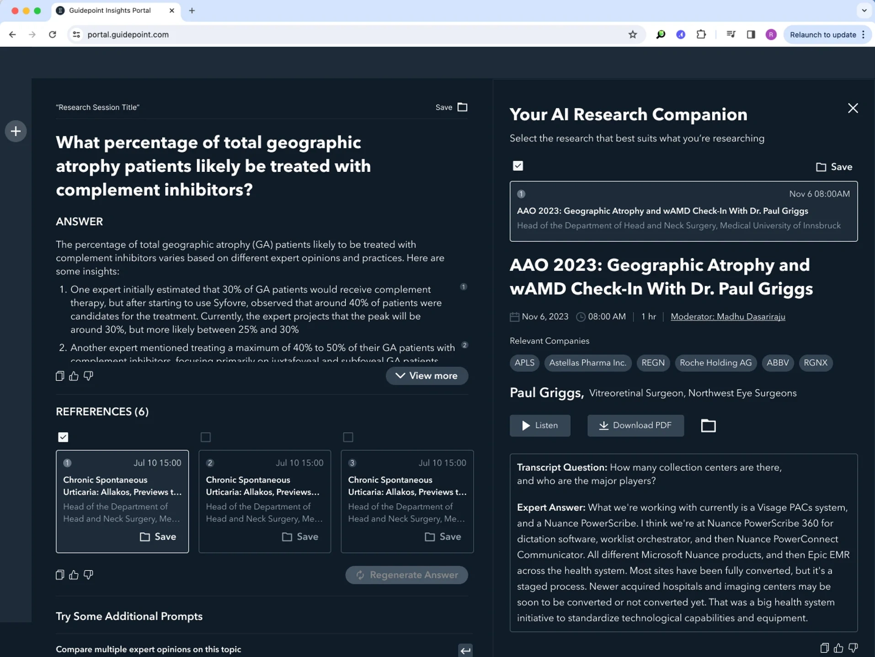Open the tab search dropdown arrow
The width and height of the screenshot is (875, 657).
point(864,11)
